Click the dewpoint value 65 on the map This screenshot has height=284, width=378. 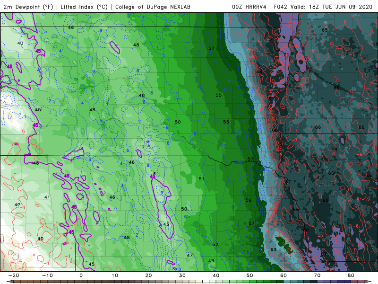pyautogui.click(x=325, y=30)
